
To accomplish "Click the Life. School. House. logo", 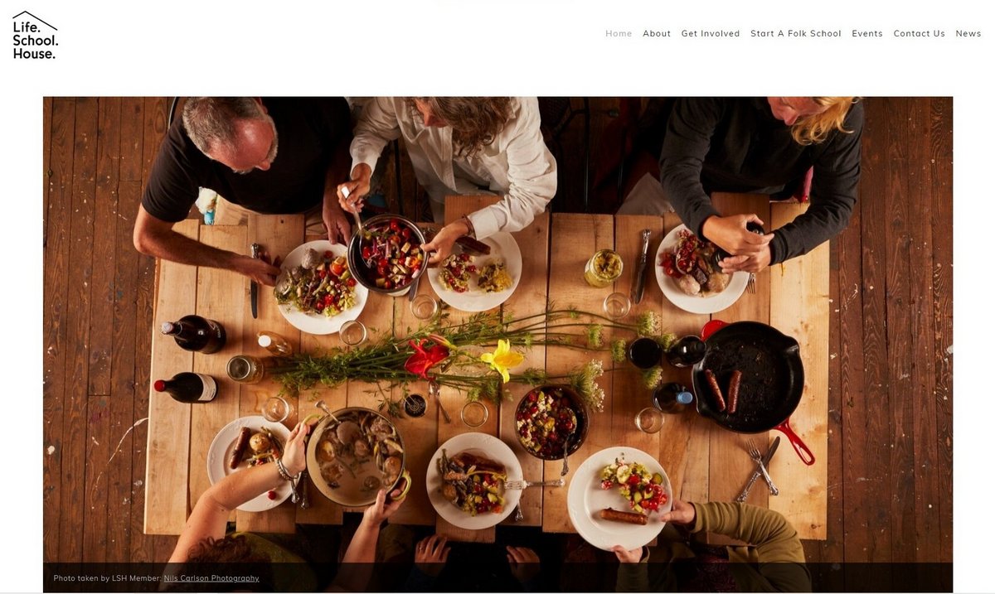I will pos(35,35).
